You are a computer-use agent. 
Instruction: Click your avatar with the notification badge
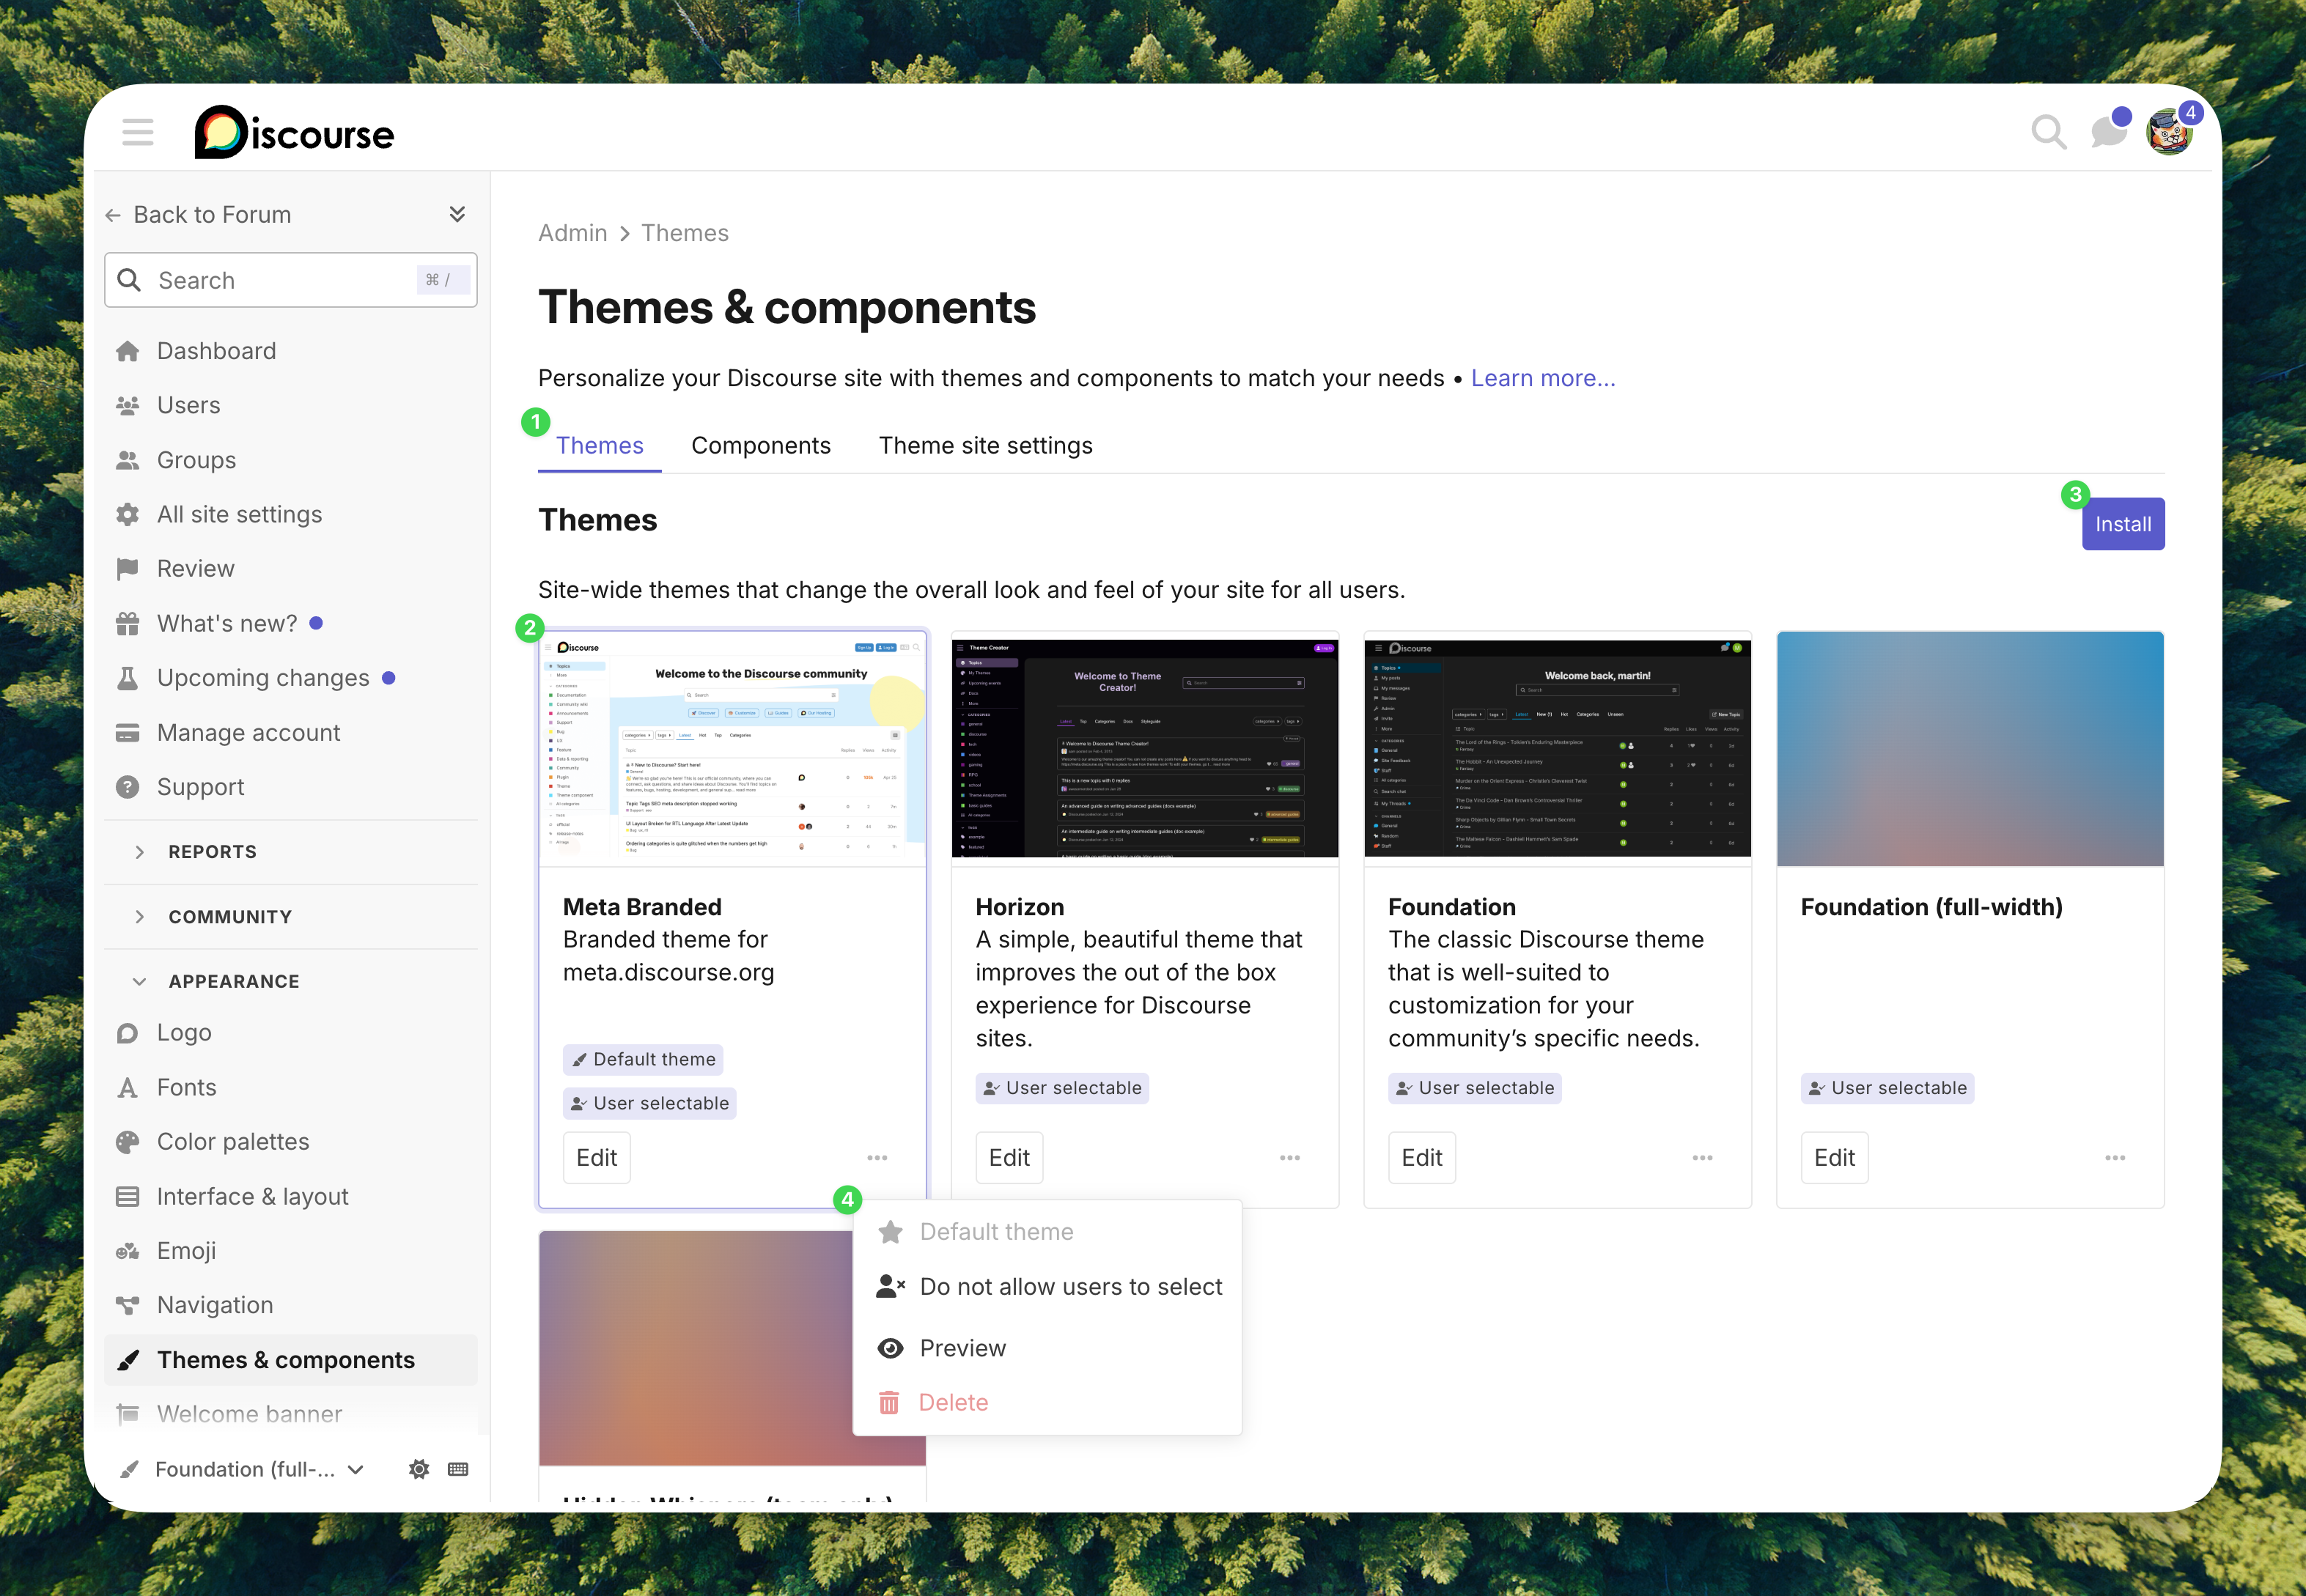(2169, 131)
